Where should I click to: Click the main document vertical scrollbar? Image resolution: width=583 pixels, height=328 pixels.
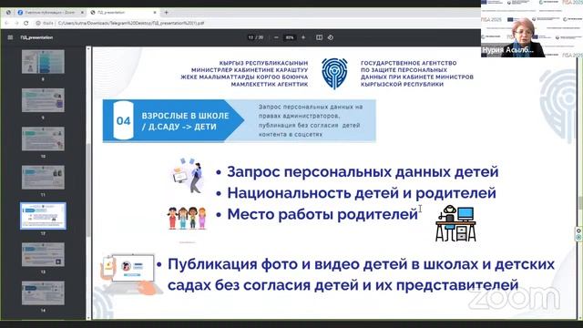click(581, 203)
